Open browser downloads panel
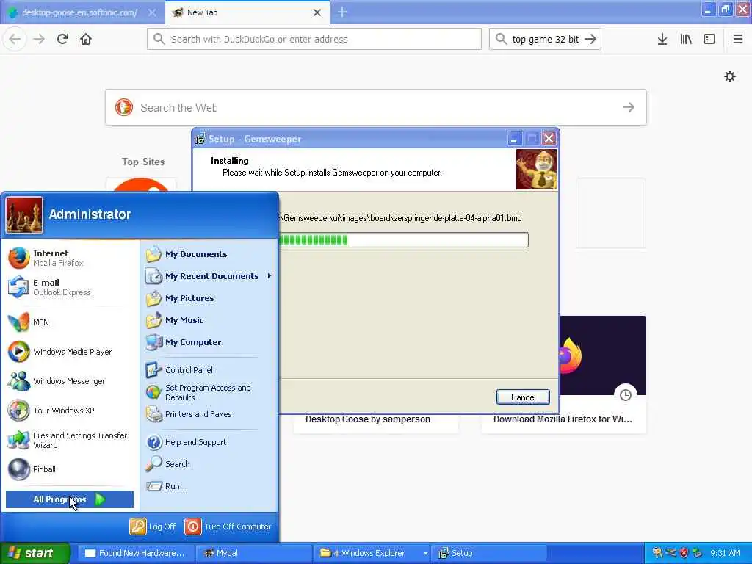This screenshot has height=564, width=752. click(x=662, y=40)
